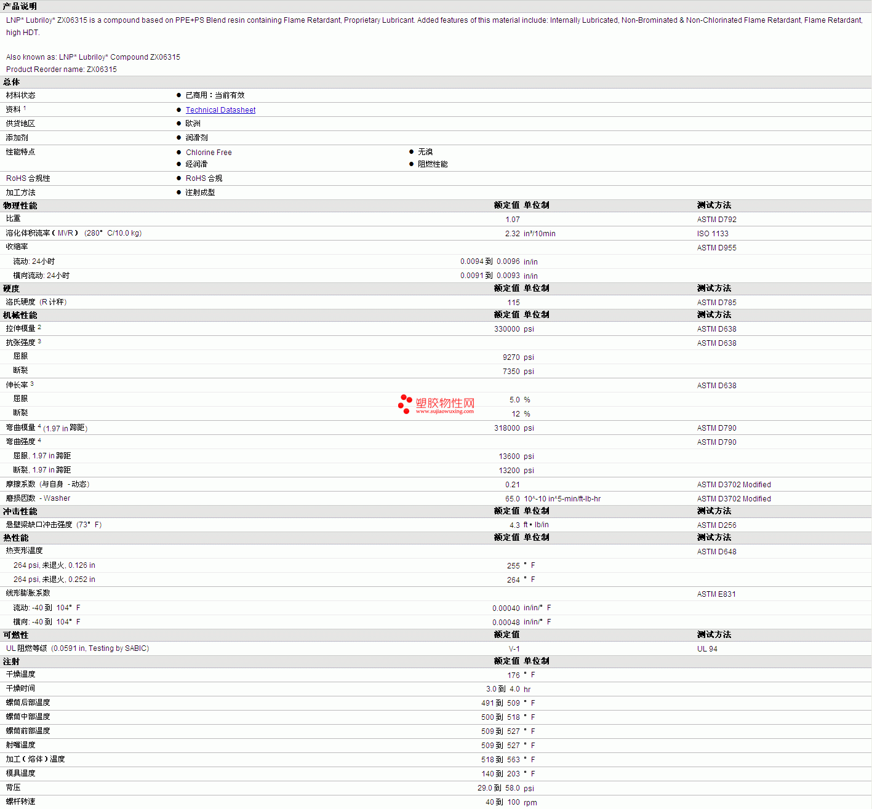Click the ASTM D648 test method
The height and width of the screenshot is (809, 872).
coord(717,552)
